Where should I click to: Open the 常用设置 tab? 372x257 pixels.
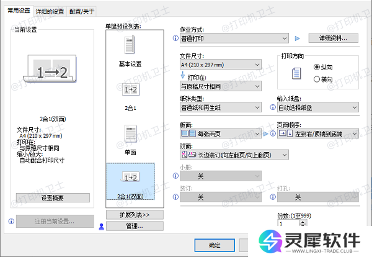coord(19,11)
